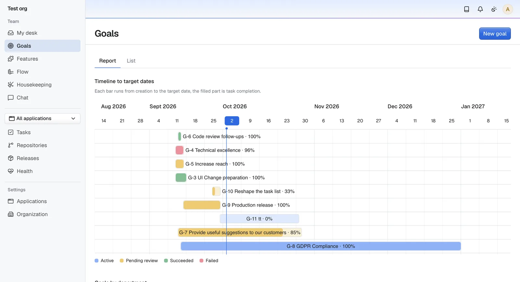Click the New goal button
Viewport: 520px width, 282px height.
click(x=495, y=34)
